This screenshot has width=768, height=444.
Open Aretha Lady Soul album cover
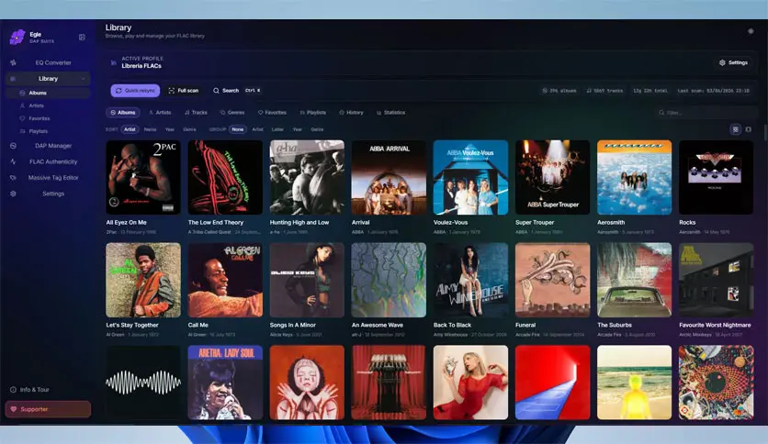point(225,383)
